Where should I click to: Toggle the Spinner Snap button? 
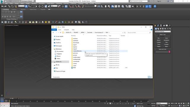point(79,6)
